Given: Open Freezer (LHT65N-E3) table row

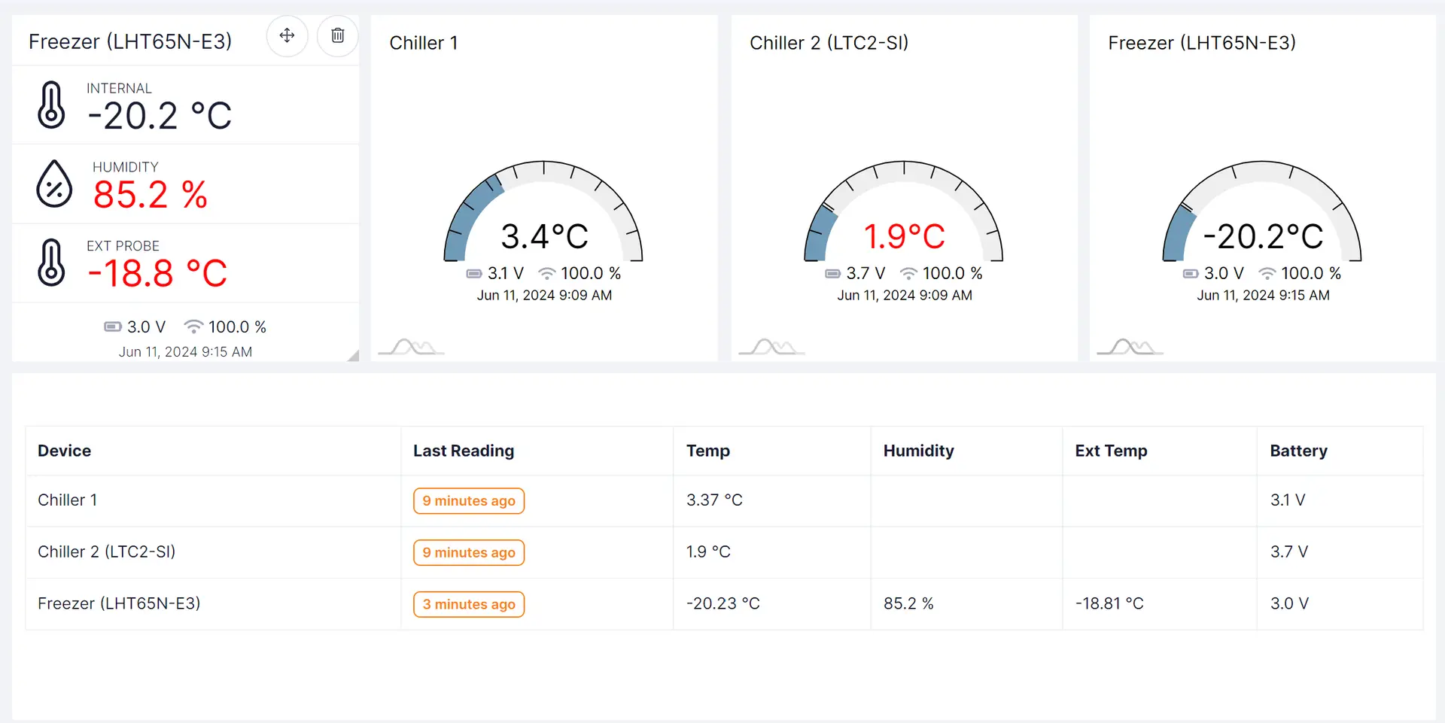Looking at the screenshot, I should pyautogui.click(x=119, y=603).
